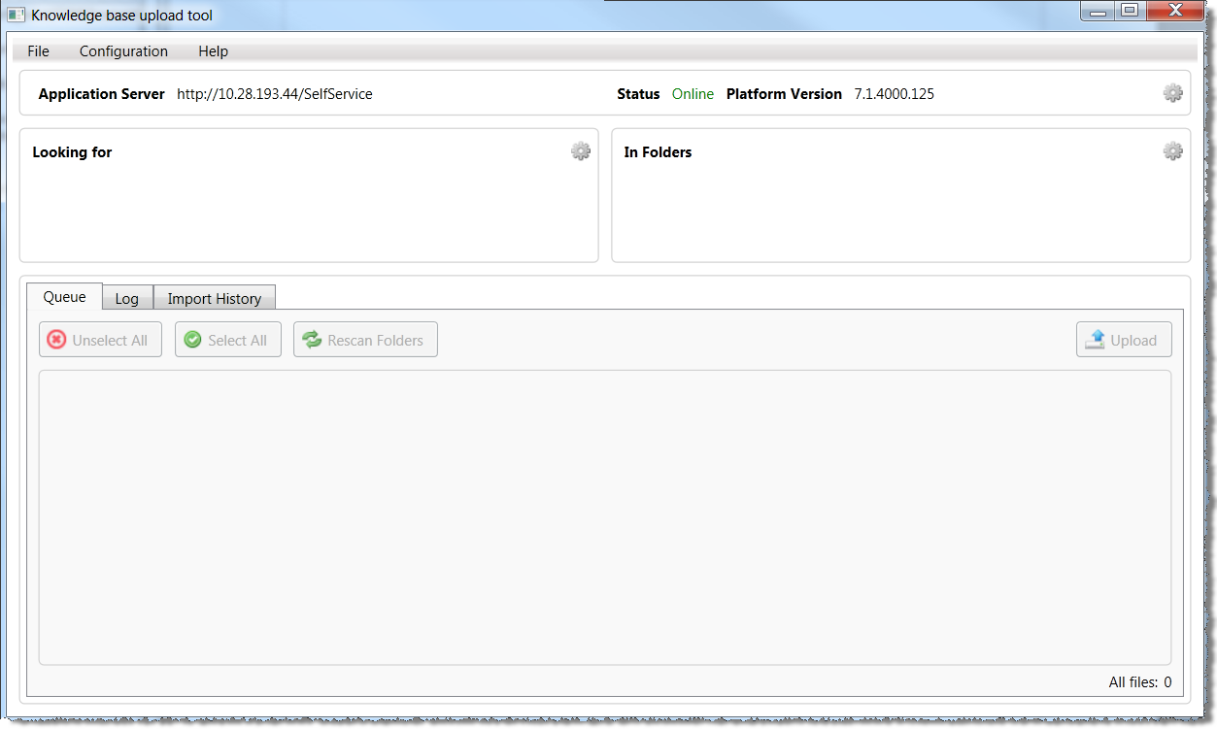This screenshot has width=1217, height=729.
Task: Open the In Folders settings gear
Action: [1172, 151]
